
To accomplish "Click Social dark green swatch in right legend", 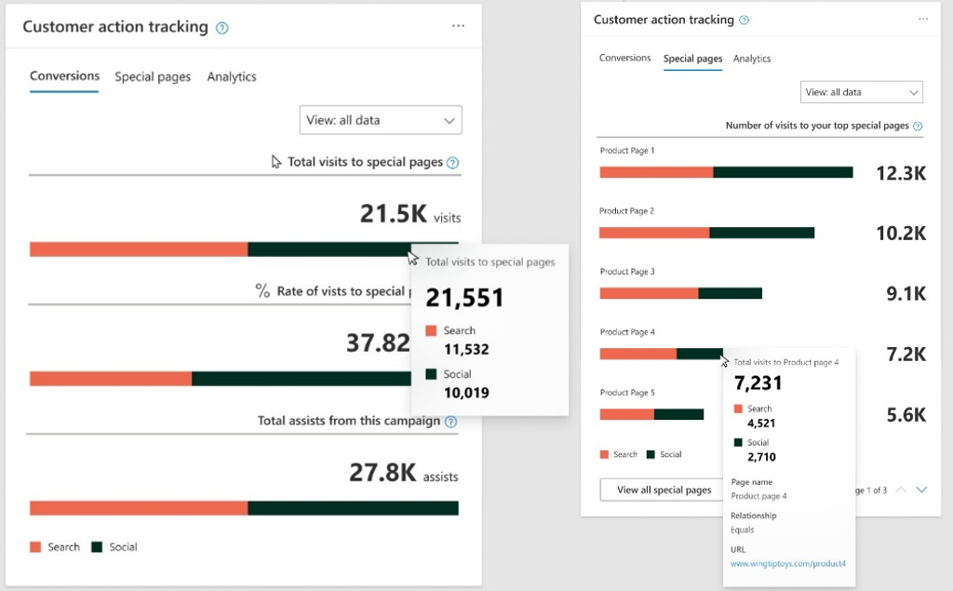I will point(651,454).
